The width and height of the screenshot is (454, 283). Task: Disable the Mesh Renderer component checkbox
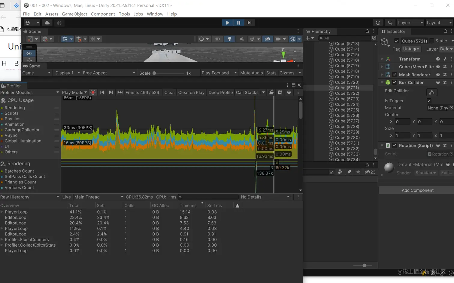(395, 75)
